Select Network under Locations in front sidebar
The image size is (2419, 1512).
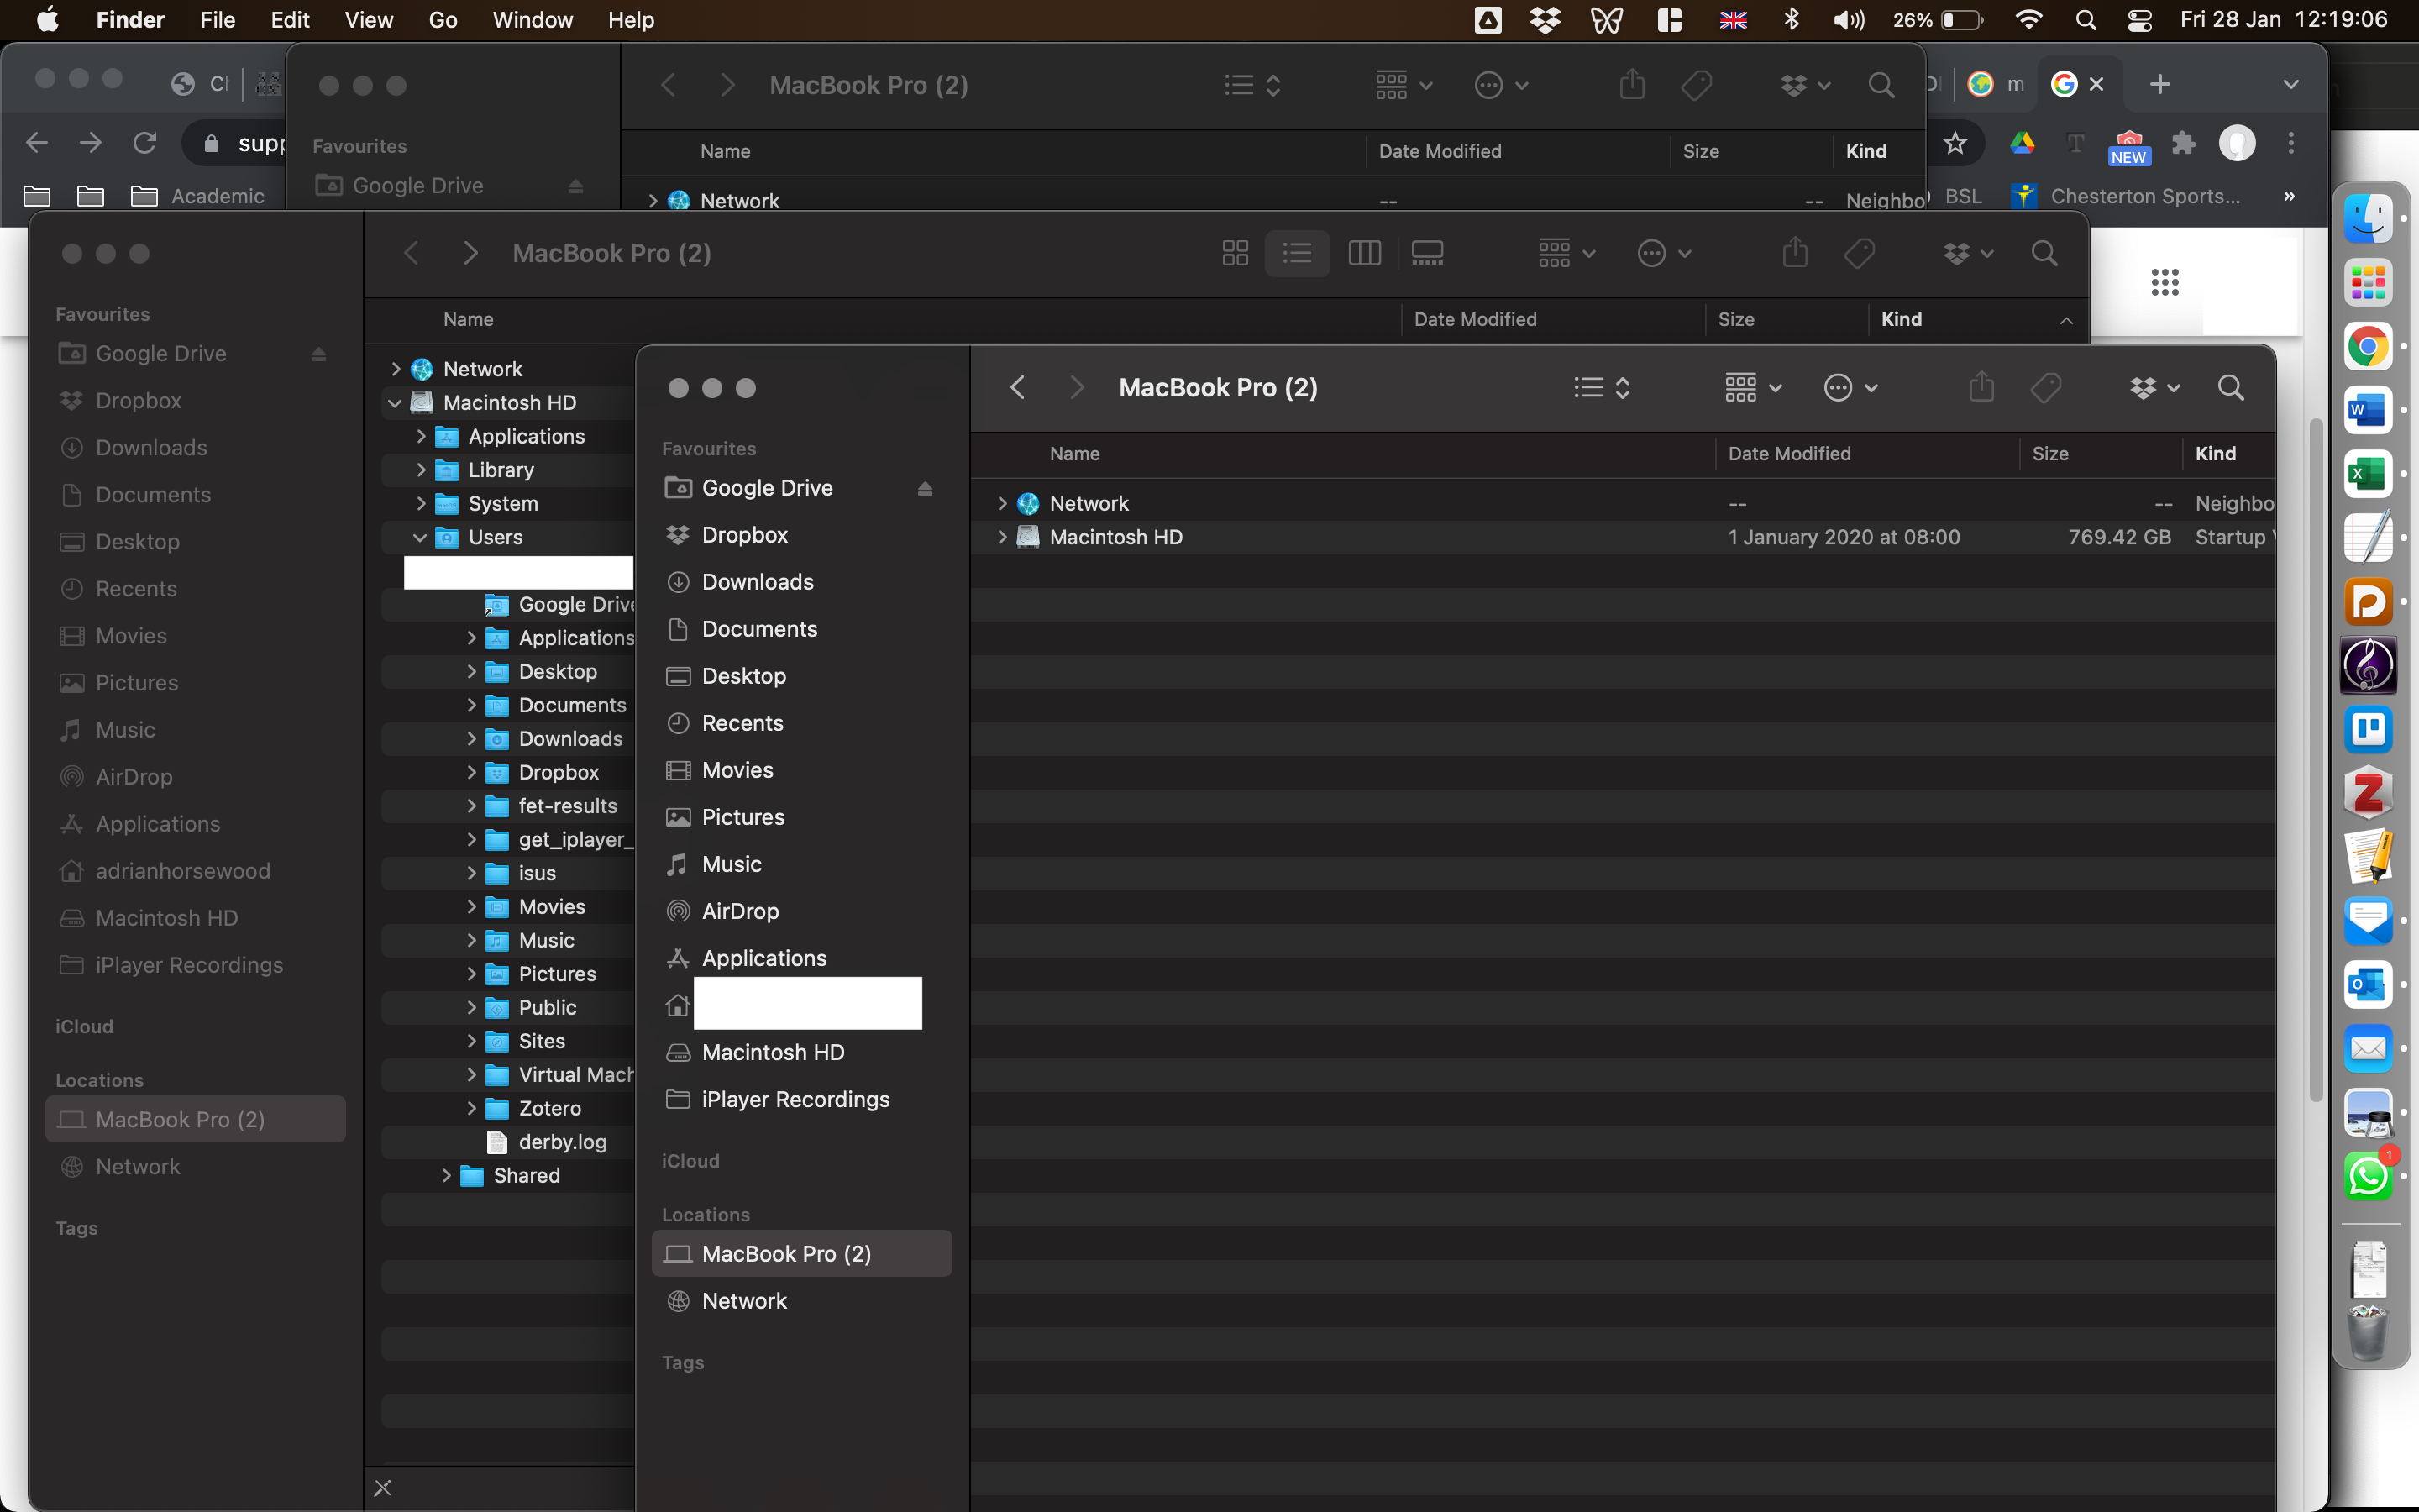point(745,1301)
